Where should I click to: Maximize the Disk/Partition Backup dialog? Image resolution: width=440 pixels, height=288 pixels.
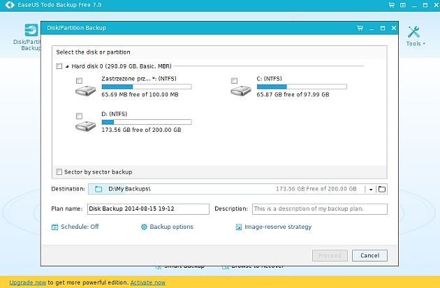pyautogui.click(x=383, y=28)
